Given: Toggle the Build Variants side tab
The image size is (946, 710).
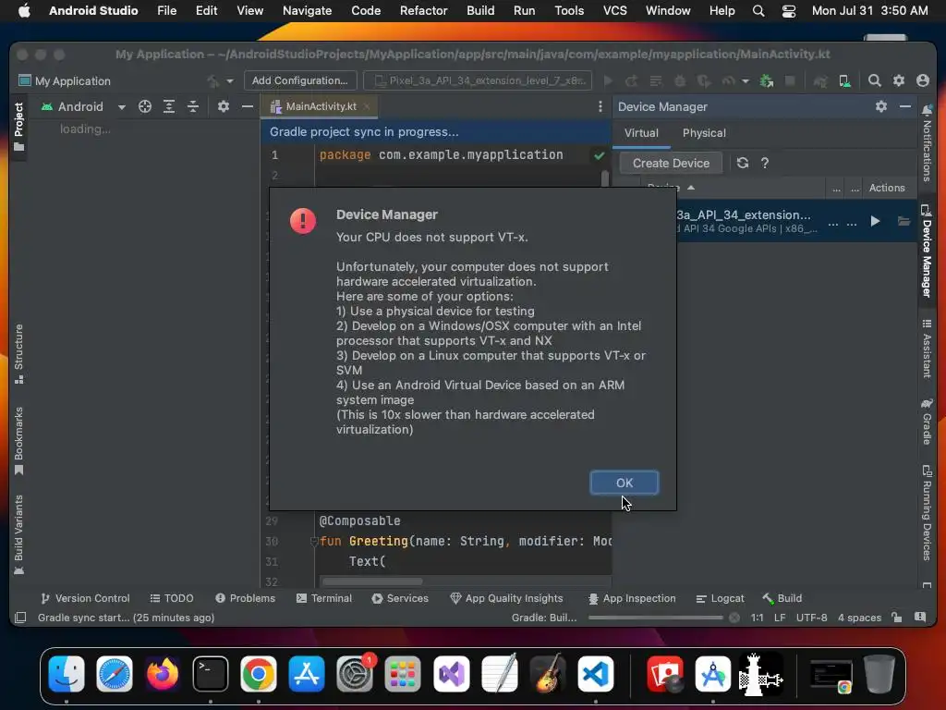Looking at the screenshot, I should pos(18,534).
